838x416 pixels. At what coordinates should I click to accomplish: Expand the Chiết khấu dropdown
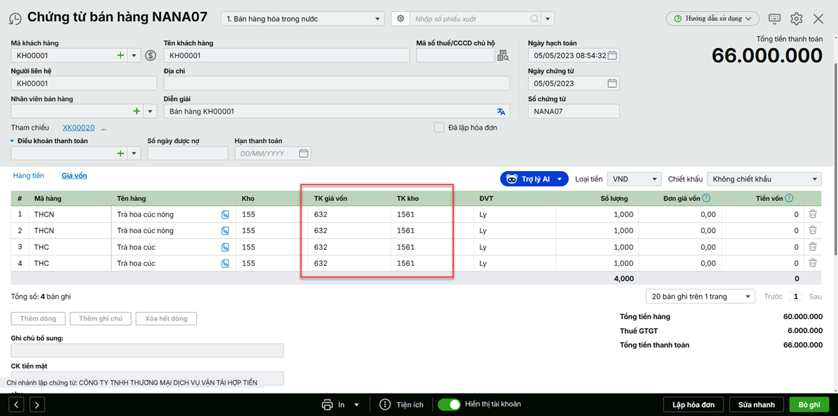[x=764, y=179]
